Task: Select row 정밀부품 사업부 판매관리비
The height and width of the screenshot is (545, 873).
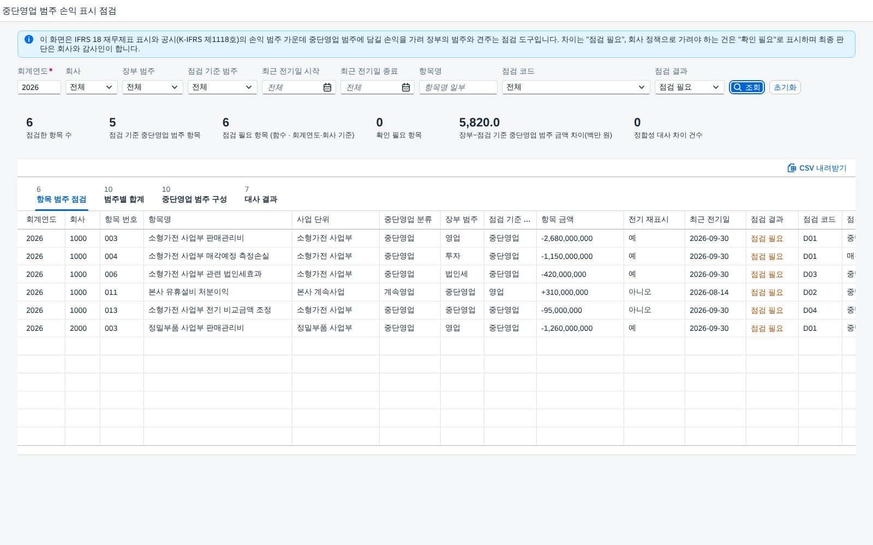Action: 436,328
